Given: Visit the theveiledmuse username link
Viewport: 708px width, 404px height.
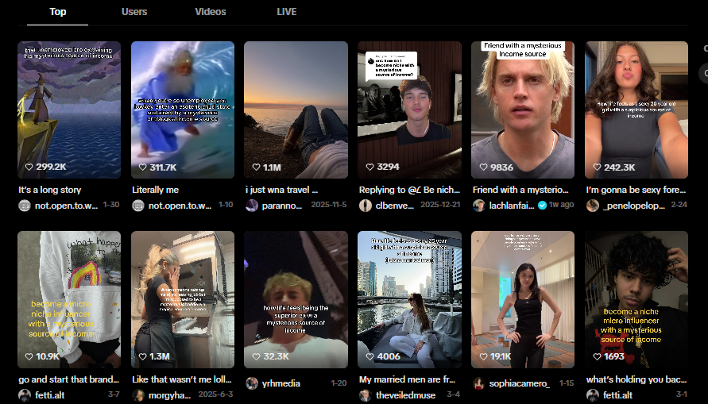Looking at the screenshot, I should tap(405, 395).
